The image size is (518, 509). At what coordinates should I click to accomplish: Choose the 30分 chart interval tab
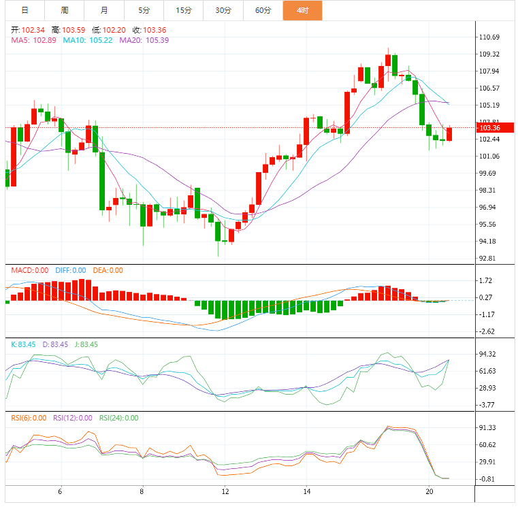(x=223, y=10)
